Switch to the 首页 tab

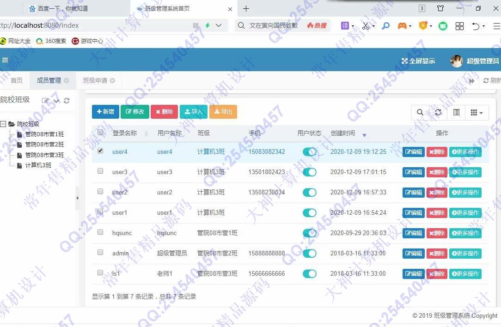pos(17,80)
